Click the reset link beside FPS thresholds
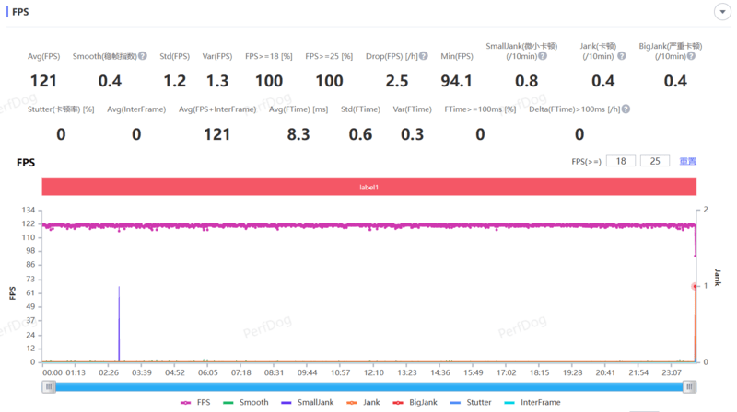 click(687, 161)
